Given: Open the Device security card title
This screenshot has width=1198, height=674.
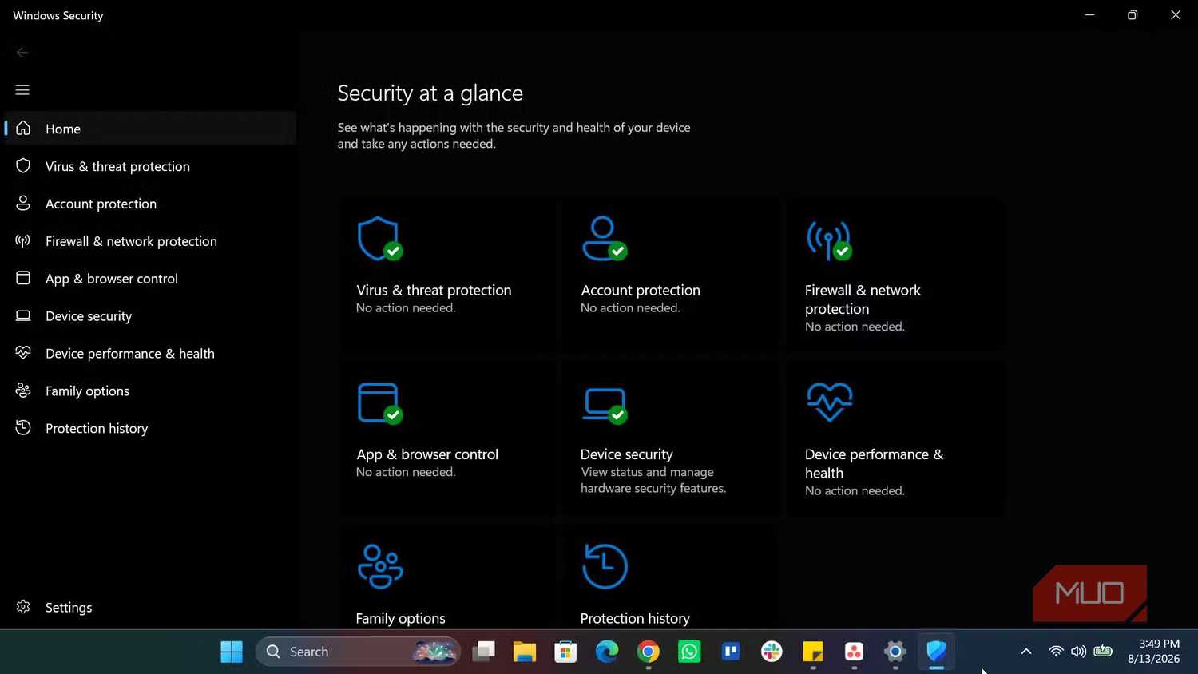Looking at the screenshot, I should coord(627,454).
